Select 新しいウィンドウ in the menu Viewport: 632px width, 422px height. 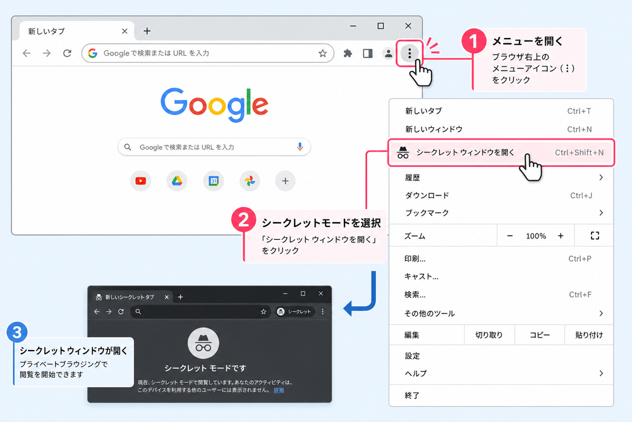tap(501, 129)
